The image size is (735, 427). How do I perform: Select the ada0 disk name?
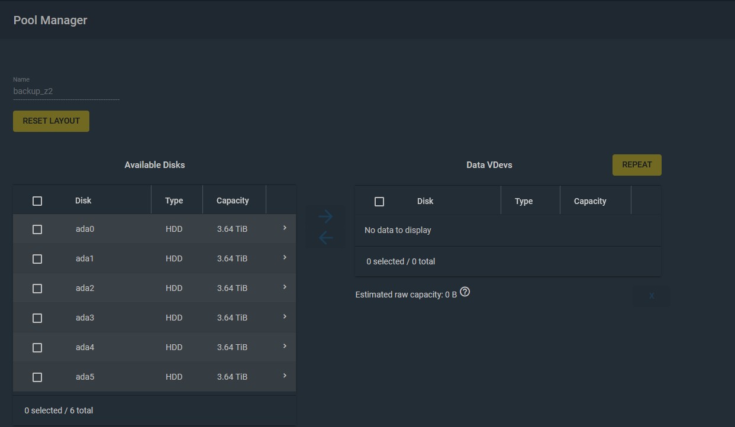pos(85,229)
